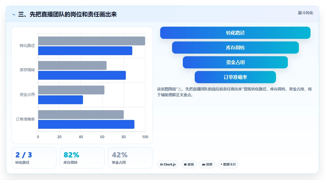Click the gray bar for 转化路径 in the chart
Image resolution: width=325 pixels, height=180 pixels.
pyautogui.click(x=92, y=41)
